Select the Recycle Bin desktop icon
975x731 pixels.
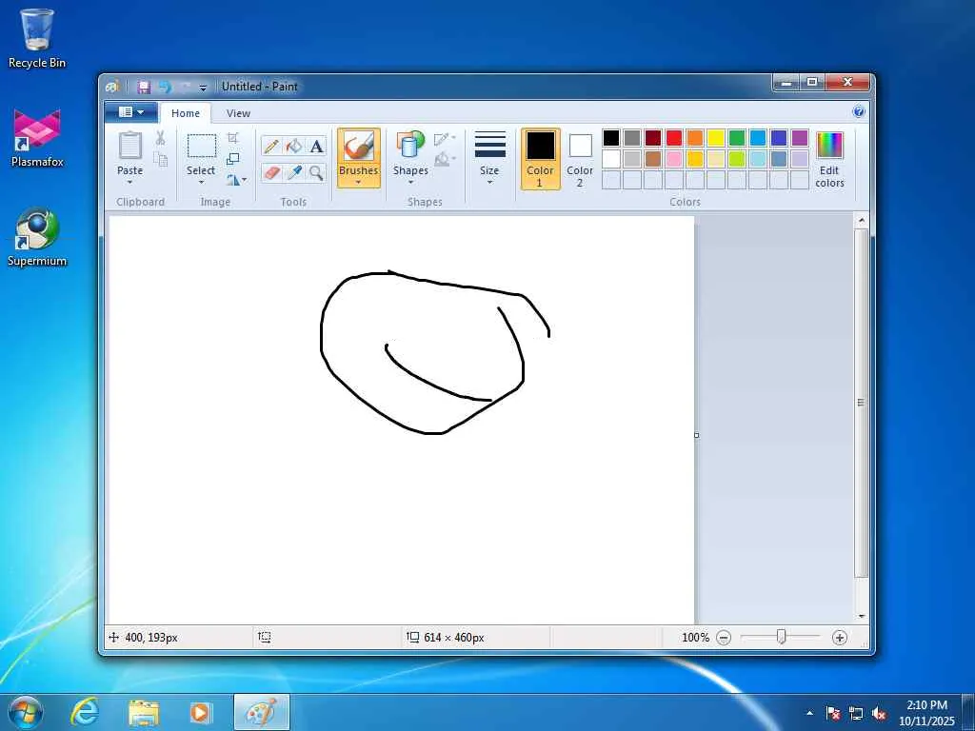37,38
